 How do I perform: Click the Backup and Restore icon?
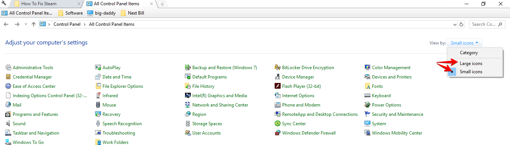(x=188, y=68)
